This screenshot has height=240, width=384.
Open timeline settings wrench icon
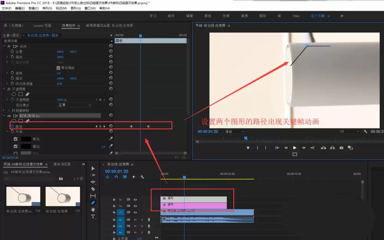(x=142, y=177)
